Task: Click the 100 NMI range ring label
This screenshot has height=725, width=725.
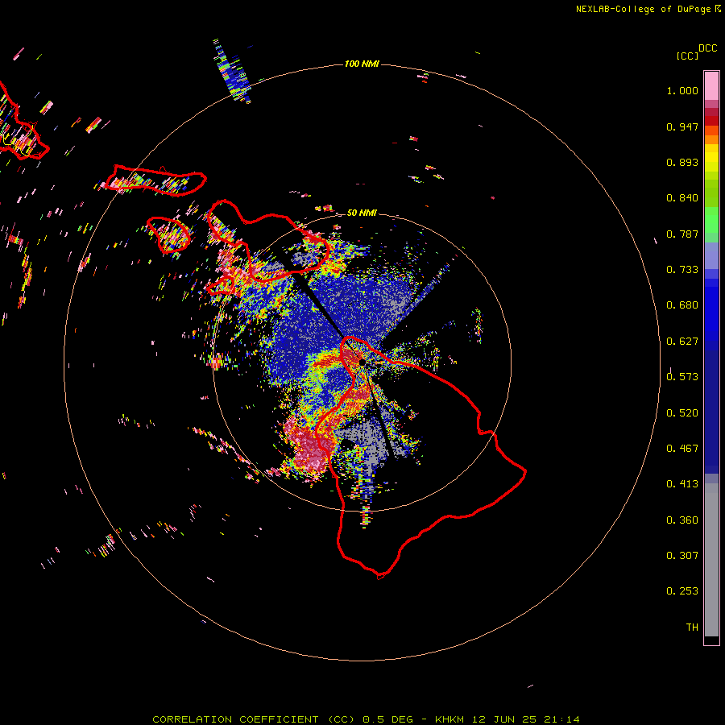Action: tap(362, 64)
